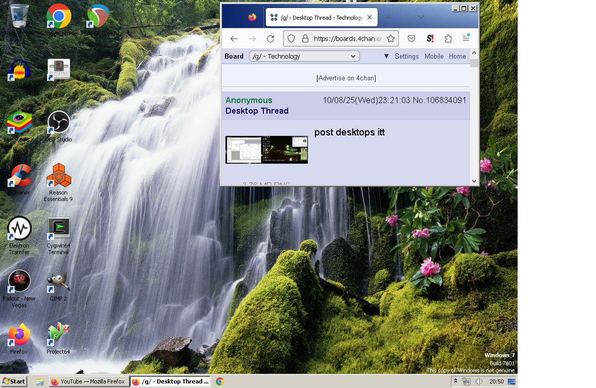596x388 pixels.
Task: Select Fallout - New Vegas icon
Action: coord(19,289)
